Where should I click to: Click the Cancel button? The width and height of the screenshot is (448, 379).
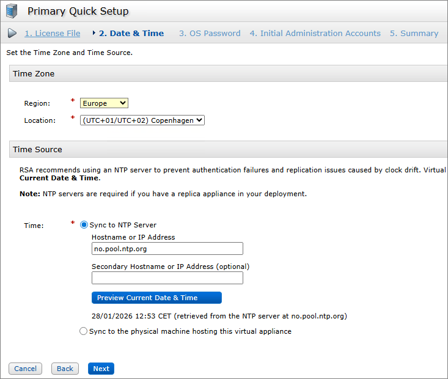(26, 369)
